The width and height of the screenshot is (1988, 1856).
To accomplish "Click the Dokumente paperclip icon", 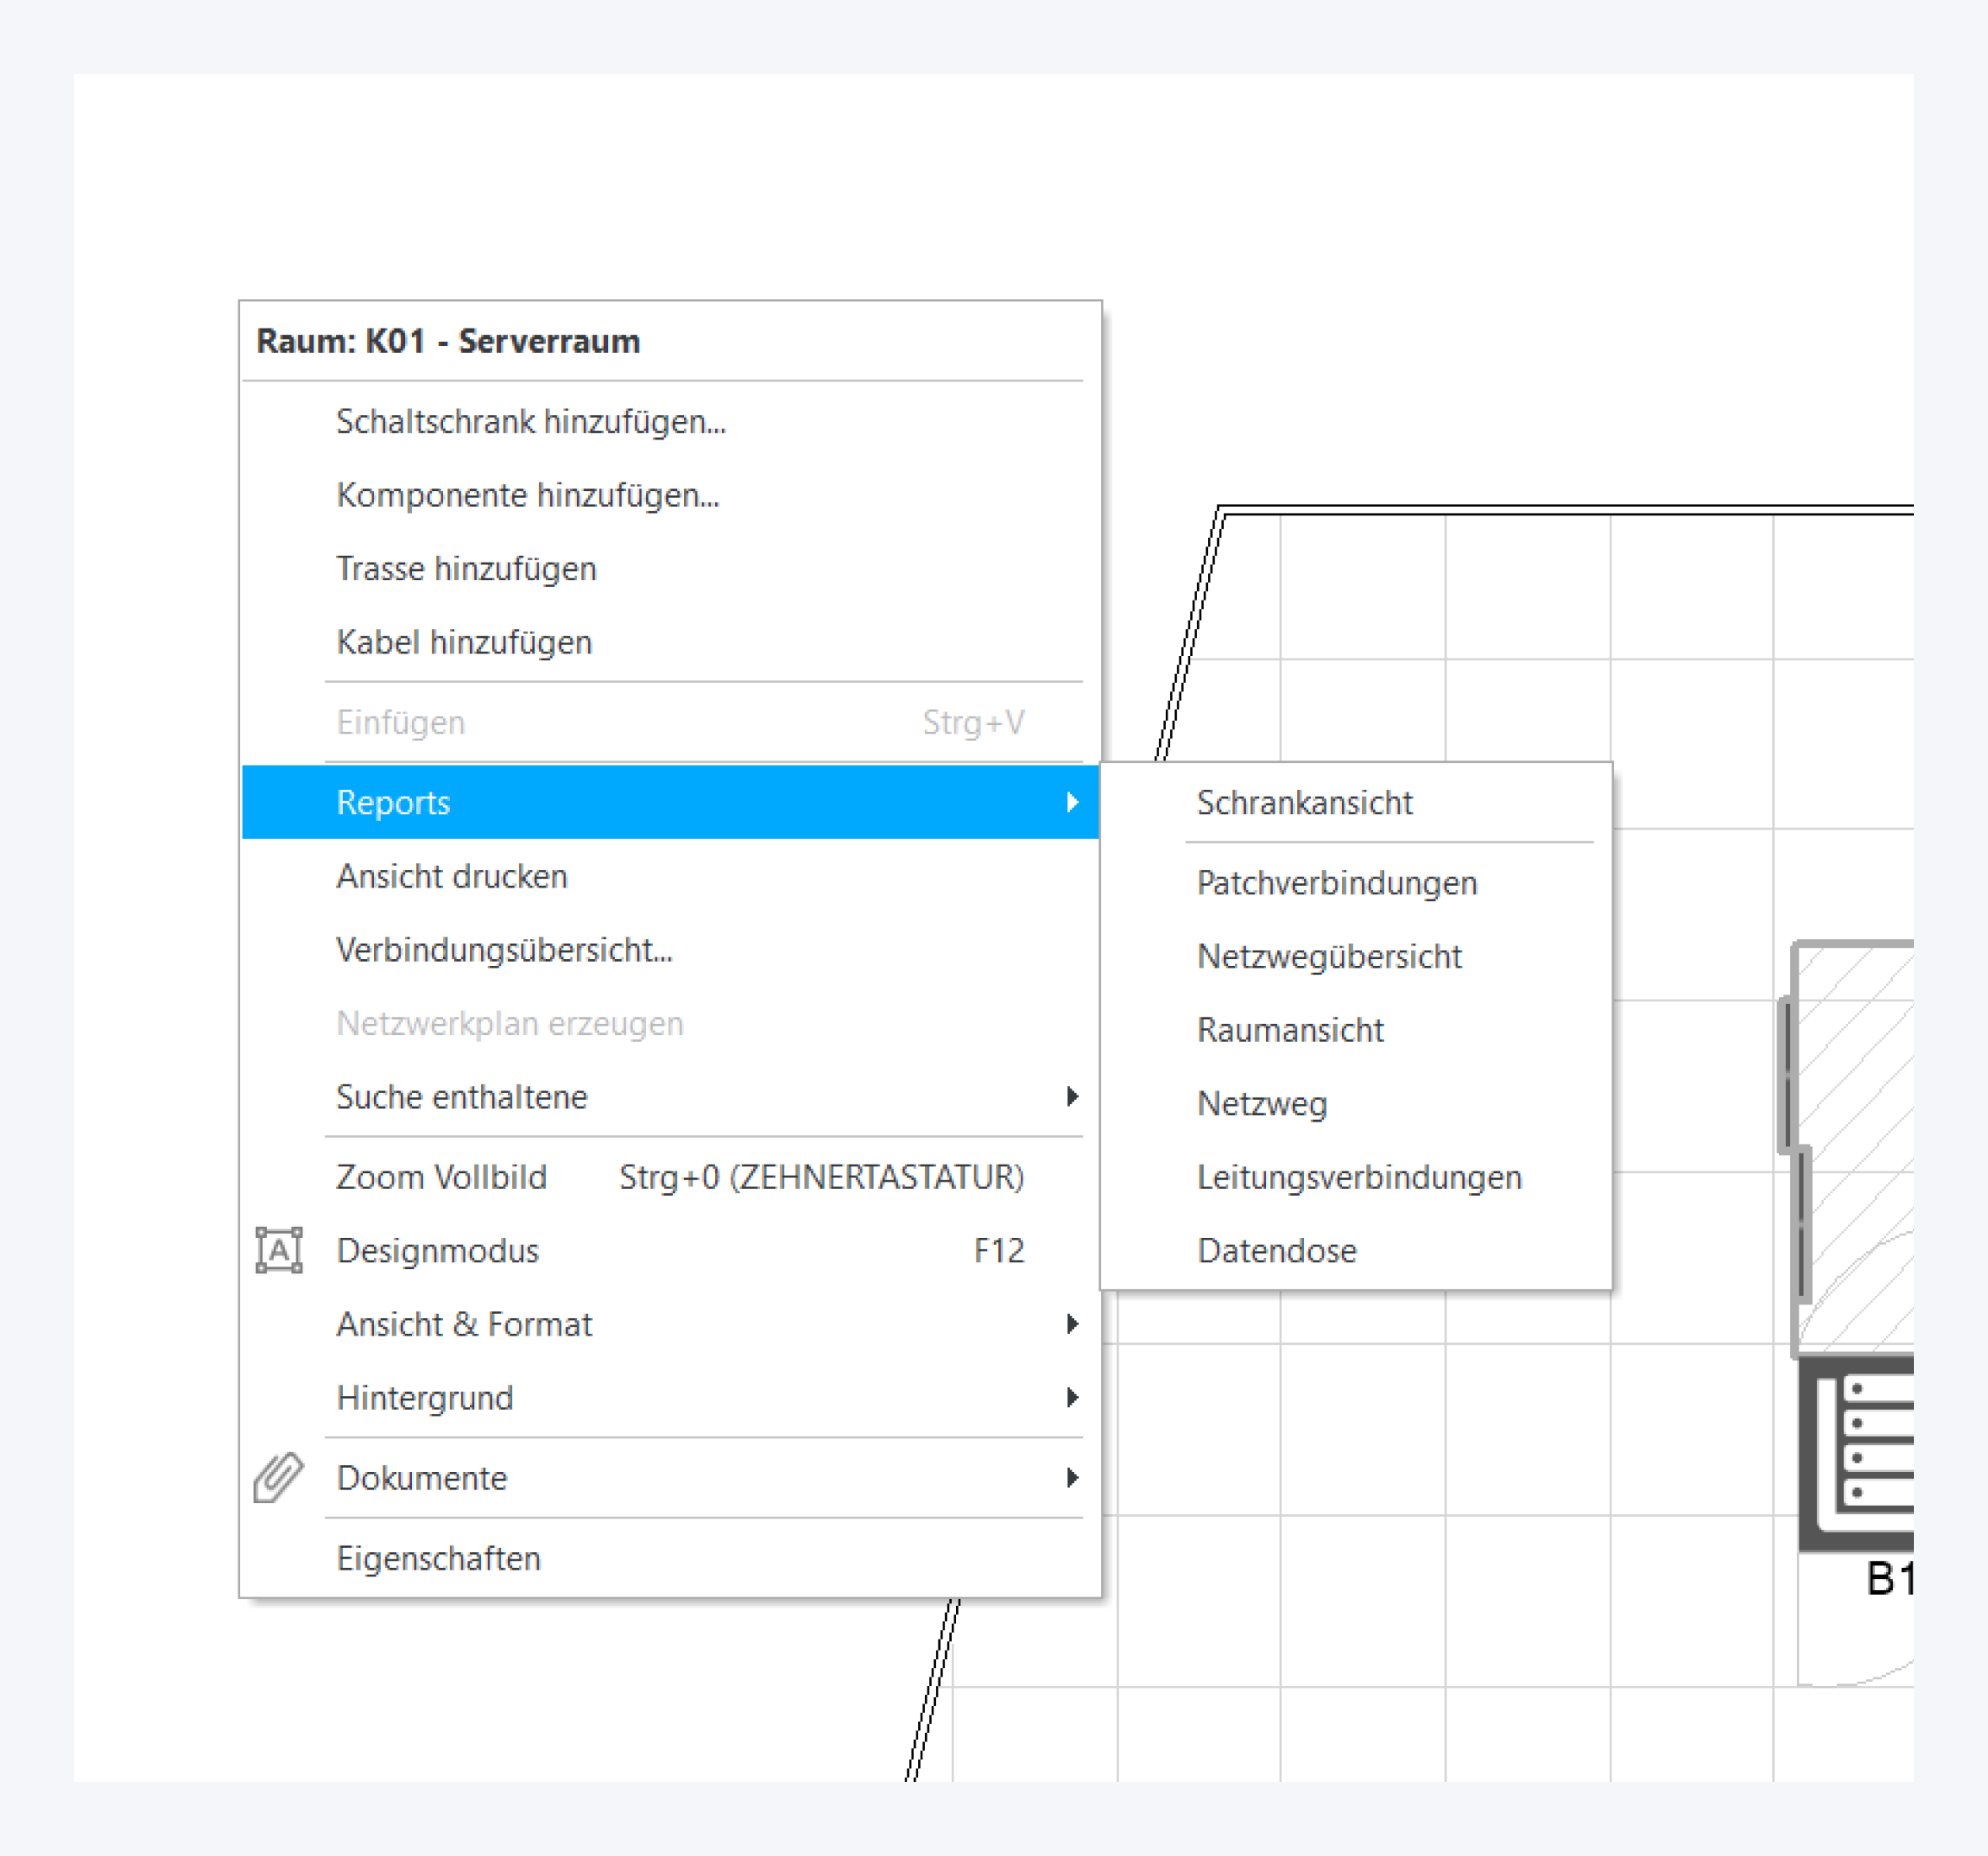I will (x=278, y=1477).
